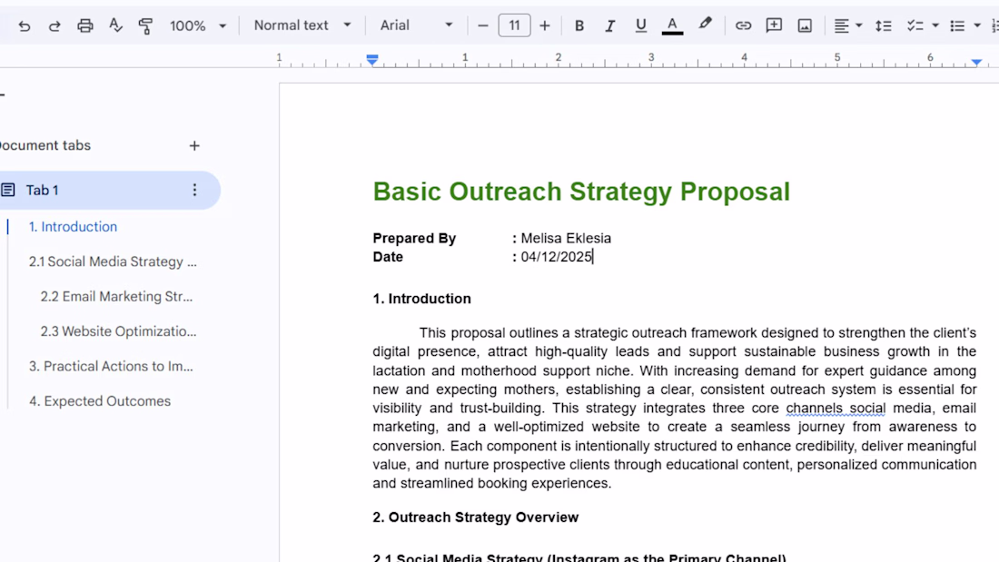Run spelling and grammar check
Screen dimensions: 999x562
115,25
